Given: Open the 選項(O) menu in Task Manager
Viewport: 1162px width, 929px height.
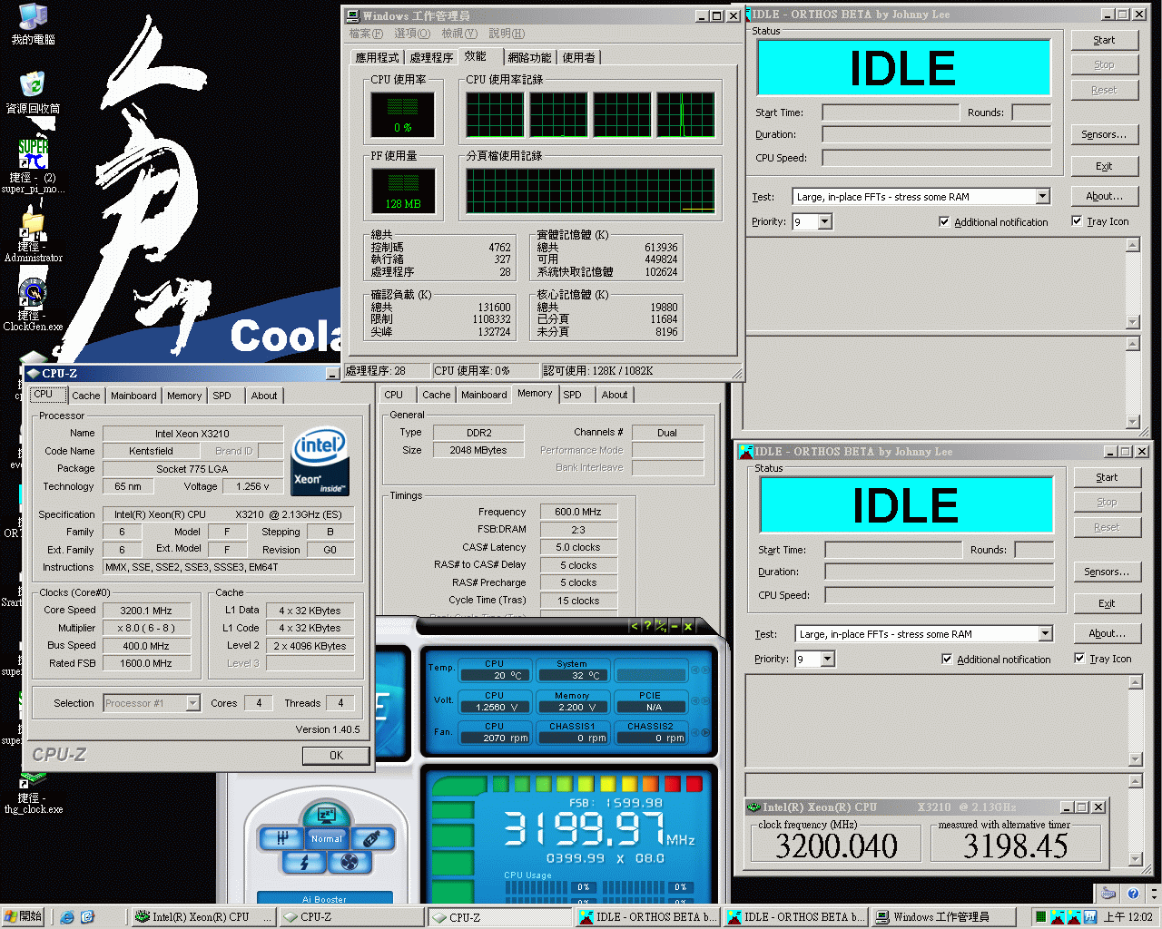Looking at the screenshot, I should (412, 34).
